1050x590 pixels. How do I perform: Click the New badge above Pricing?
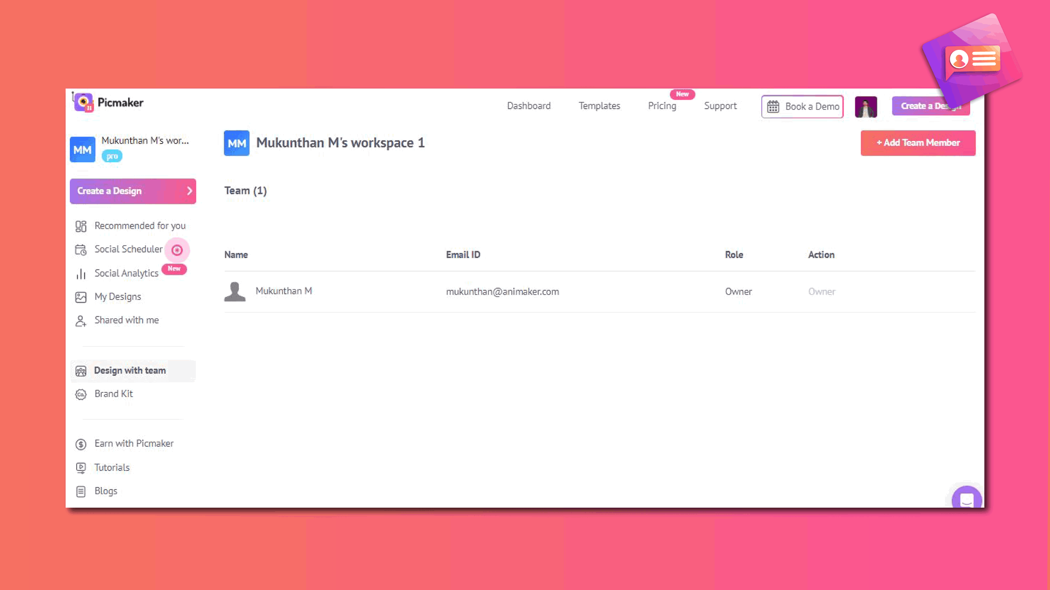coord(682,94)
